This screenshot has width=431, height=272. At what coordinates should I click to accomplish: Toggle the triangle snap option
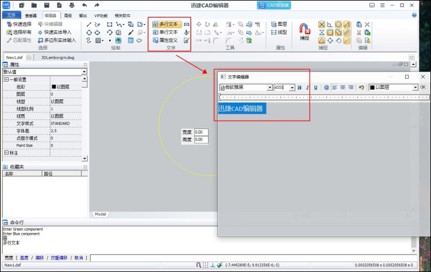(322, 41)
